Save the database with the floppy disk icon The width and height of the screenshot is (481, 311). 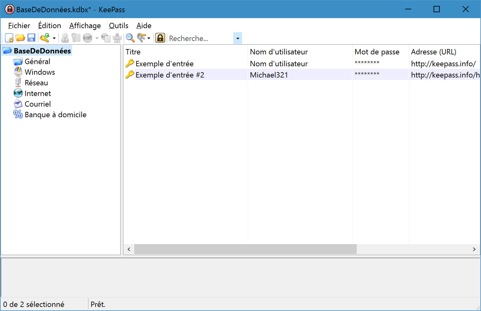[x=31, y=38]
